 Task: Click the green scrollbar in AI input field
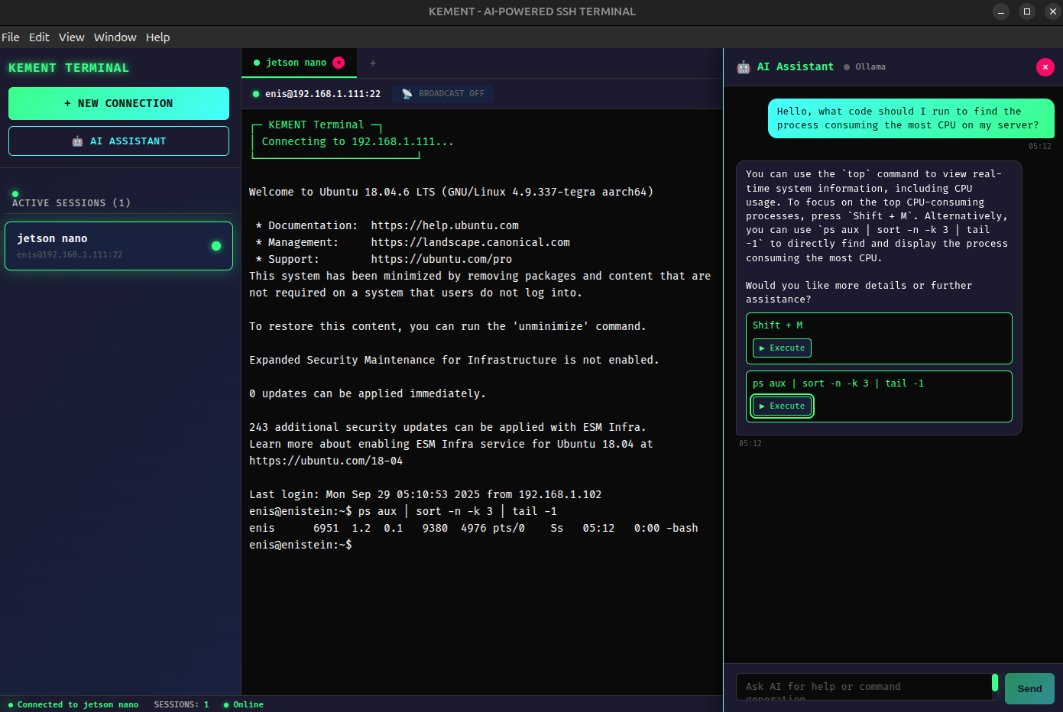[x=995, y=682]
